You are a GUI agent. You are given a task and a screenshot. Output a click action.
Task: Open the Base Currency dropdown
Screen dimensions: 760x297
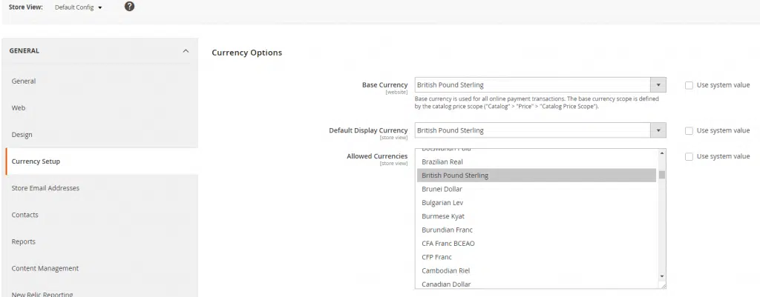(540, 85)
